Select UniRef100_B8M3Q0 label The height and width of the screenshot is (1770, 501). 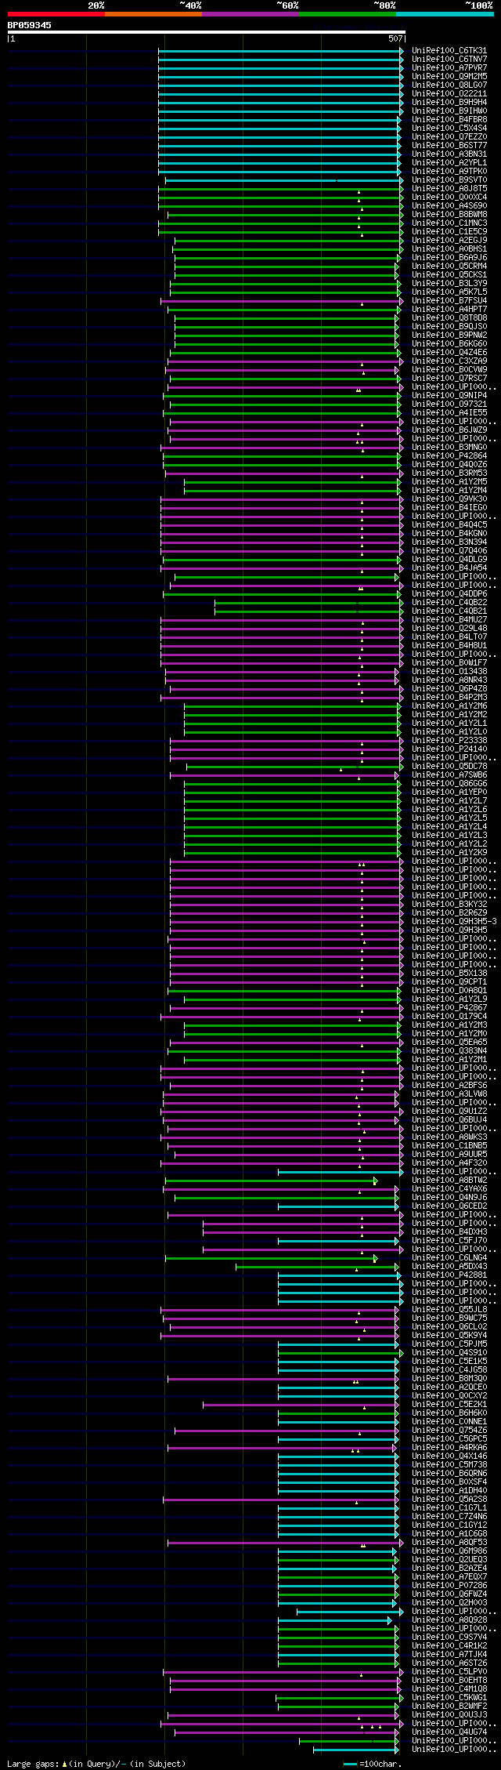449,1378
